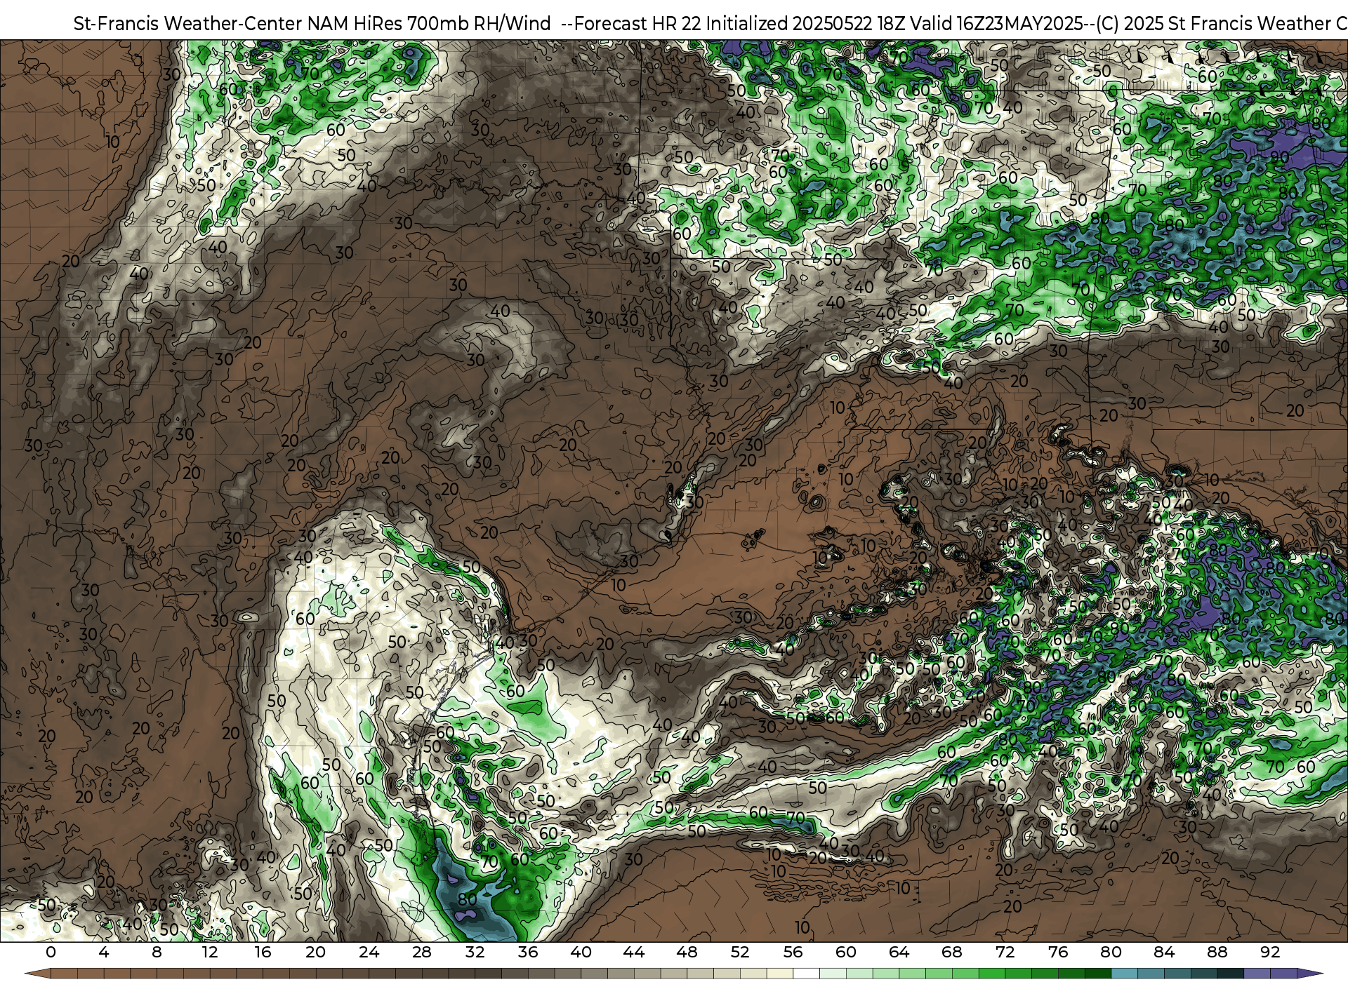The height and width of the screenshot is (982, 1348).
Task: Click the colorbar label 32
Action: [x=475, y=953]
